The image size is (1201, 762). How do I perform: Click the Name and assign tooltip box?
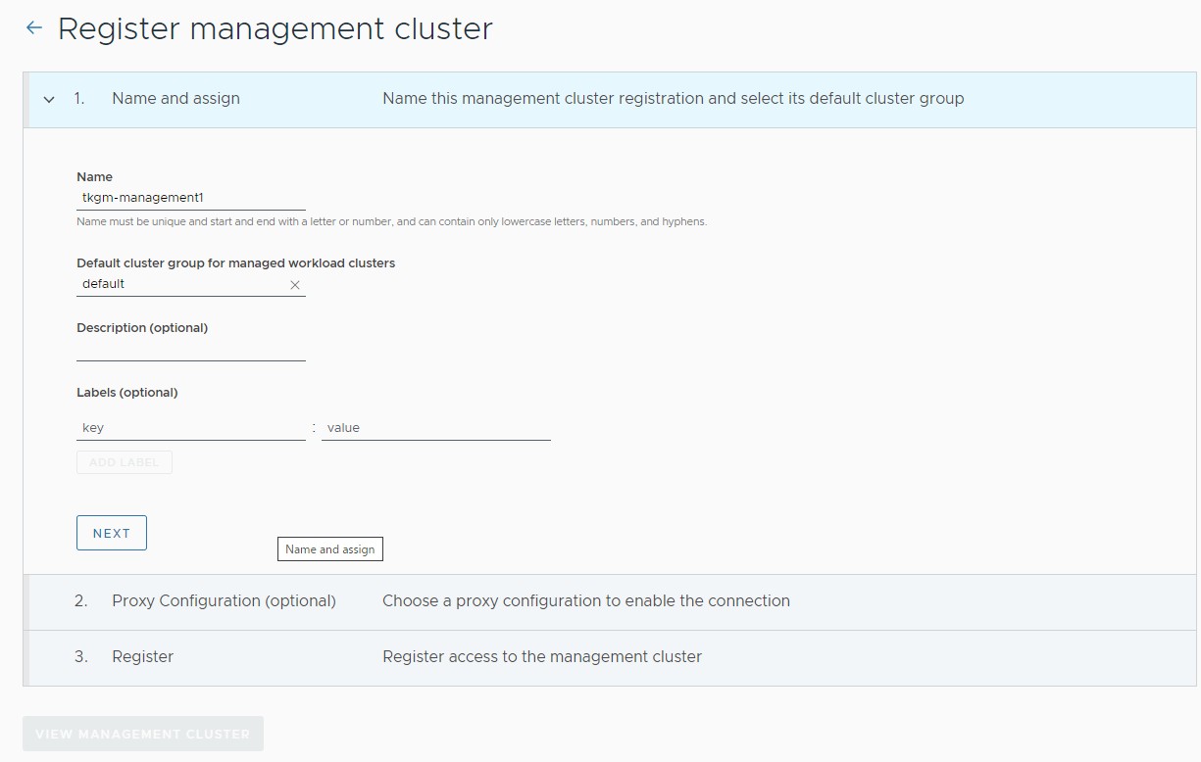point(330,549)
